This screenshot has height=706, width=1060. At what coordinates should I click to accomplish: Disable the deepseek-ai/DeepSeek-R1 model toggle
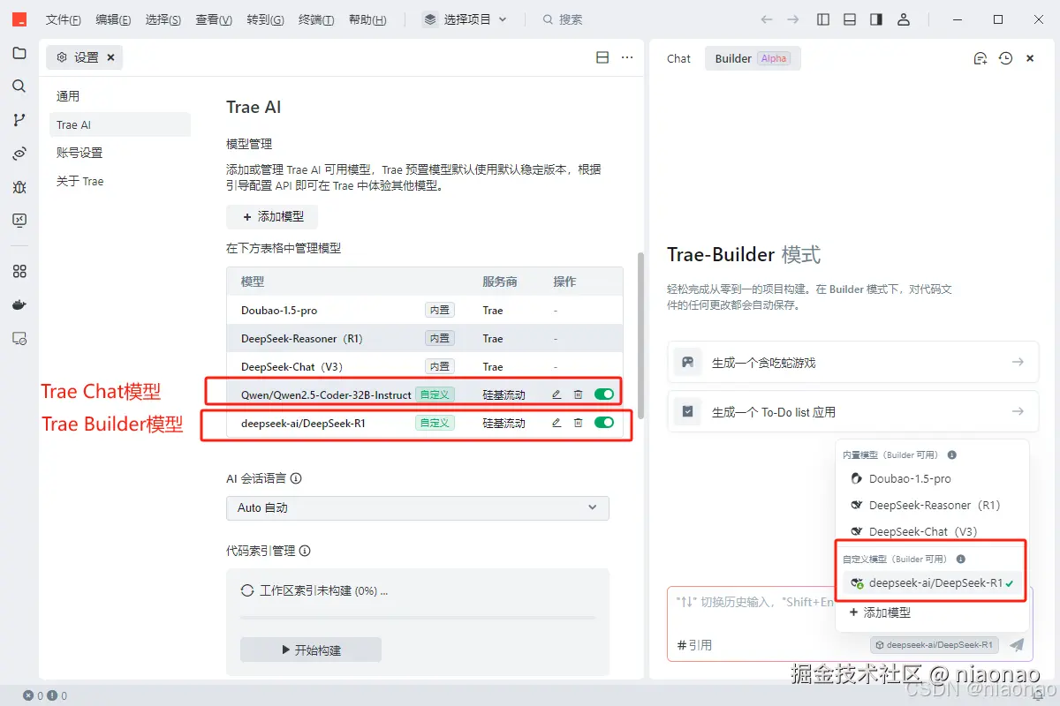pyautogui.click(x=603, y=422)
